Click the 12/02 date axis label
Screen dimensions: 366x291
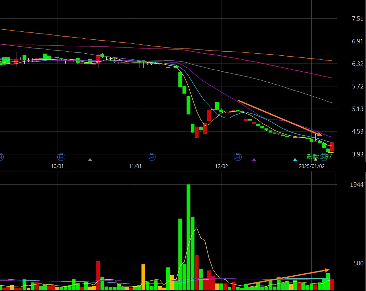pyautogui.click(x=221, y=166)
